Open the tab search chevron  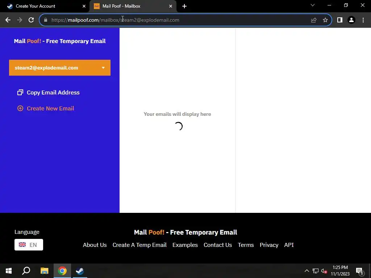click(x=313, y=5)
